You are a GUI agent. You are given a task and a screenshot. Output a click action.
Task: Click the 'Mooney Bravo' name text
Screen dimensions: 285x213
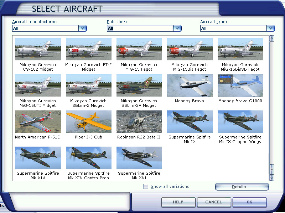(190, 101)
